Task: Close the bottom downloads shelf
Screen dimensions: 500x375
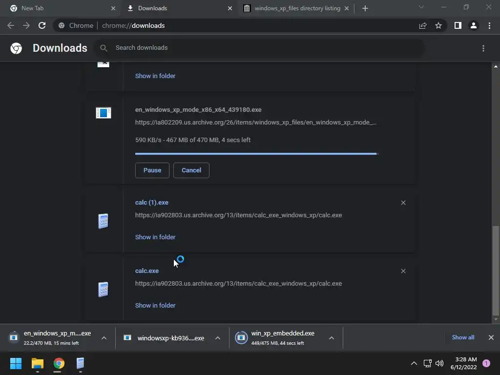Action: (x=491, y=337)
